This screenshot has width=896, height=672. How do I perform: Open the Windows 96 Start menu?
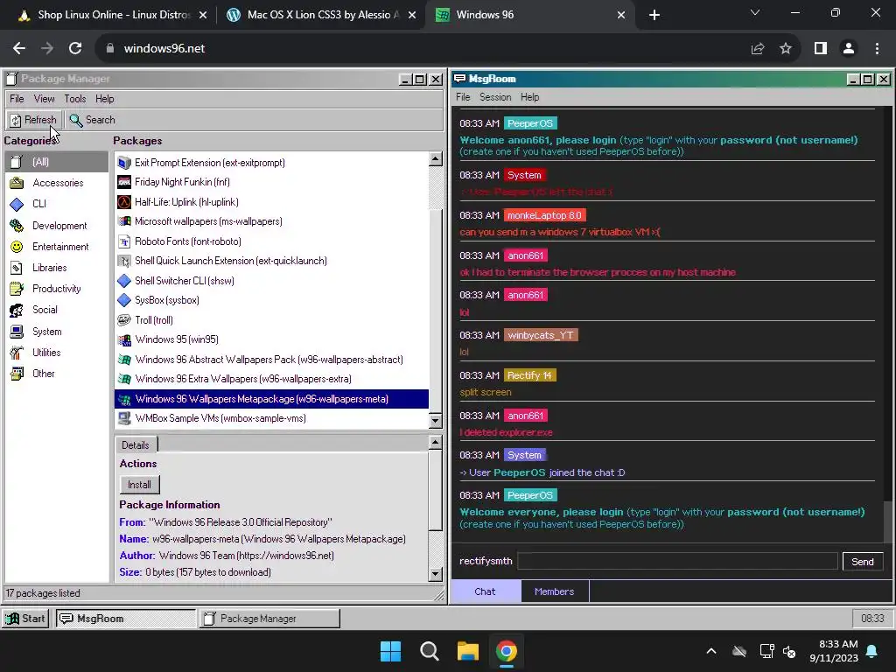(x=25, y=619)
